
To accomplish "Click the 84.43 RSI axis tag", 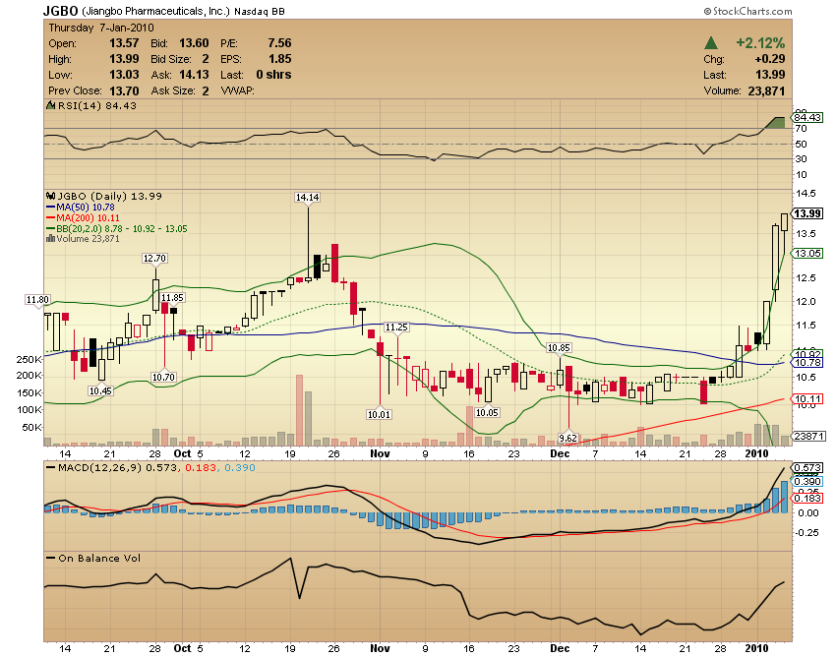I will click(x=807, y=117).
